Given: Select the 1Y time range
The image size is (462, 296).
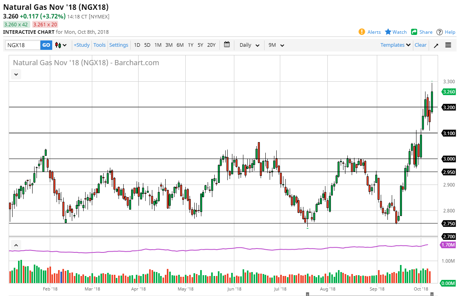Looking at the screenshot, I should (190, 45).
